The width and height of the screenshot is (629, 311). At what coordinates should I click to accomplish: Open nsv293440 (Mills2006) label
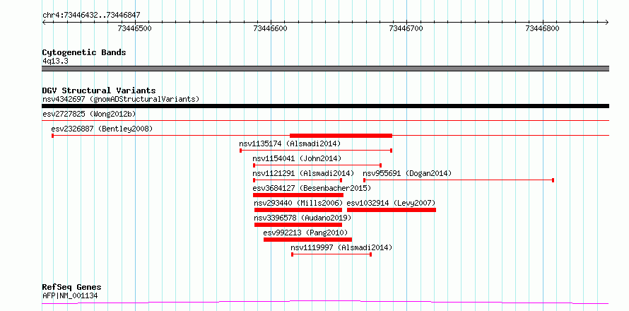pos(298,203)
